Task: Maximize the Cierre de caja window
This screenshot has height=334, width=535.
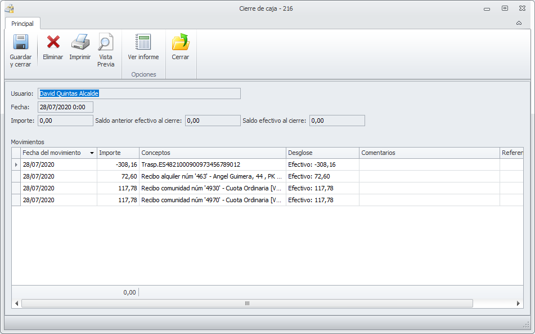Action: click(505, 8)
